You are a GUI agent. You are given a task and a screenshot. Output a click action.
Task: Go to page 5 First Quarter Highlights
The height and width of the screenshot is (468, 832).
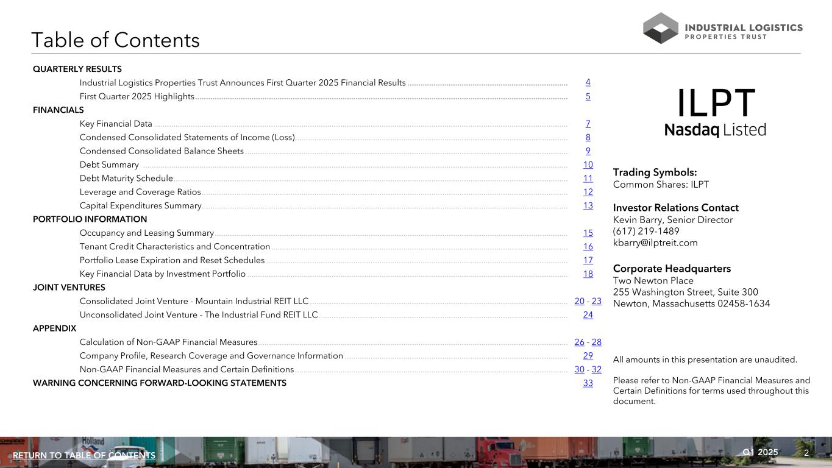(x=588, y=96)
